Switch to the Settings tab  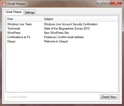30,12
